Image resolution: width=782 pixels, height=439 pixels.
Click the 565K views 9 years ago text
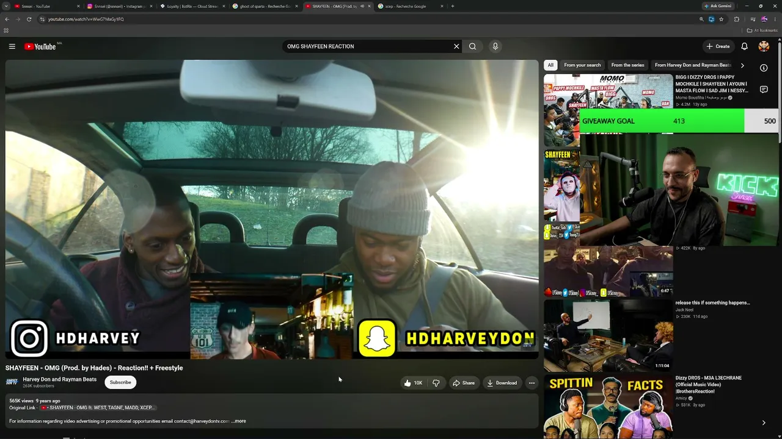(35, 401)
